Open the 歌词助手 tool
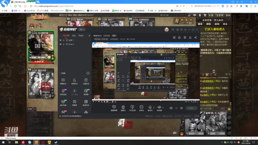This screenshot has width=258, height=145. (86, 103)
